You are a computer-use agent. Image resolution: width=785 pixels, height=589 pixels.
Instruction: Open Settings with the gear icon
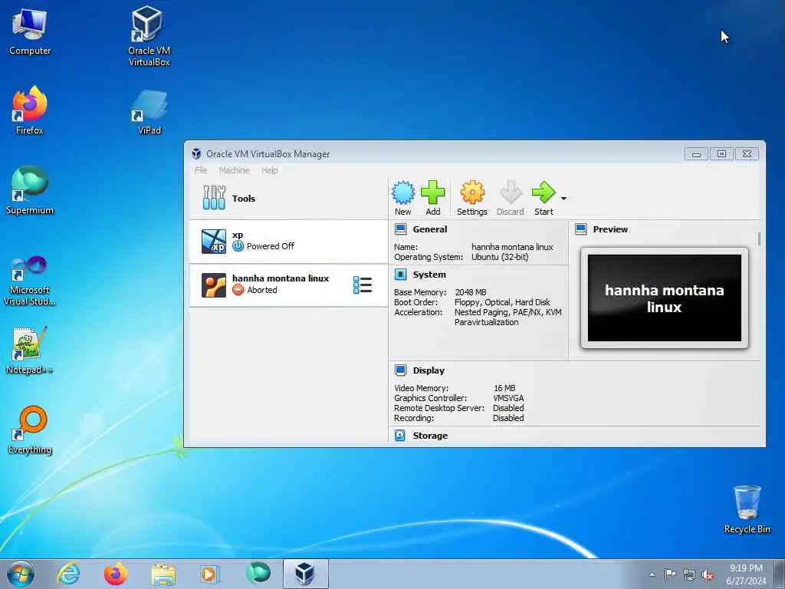[x=472, y=192]
